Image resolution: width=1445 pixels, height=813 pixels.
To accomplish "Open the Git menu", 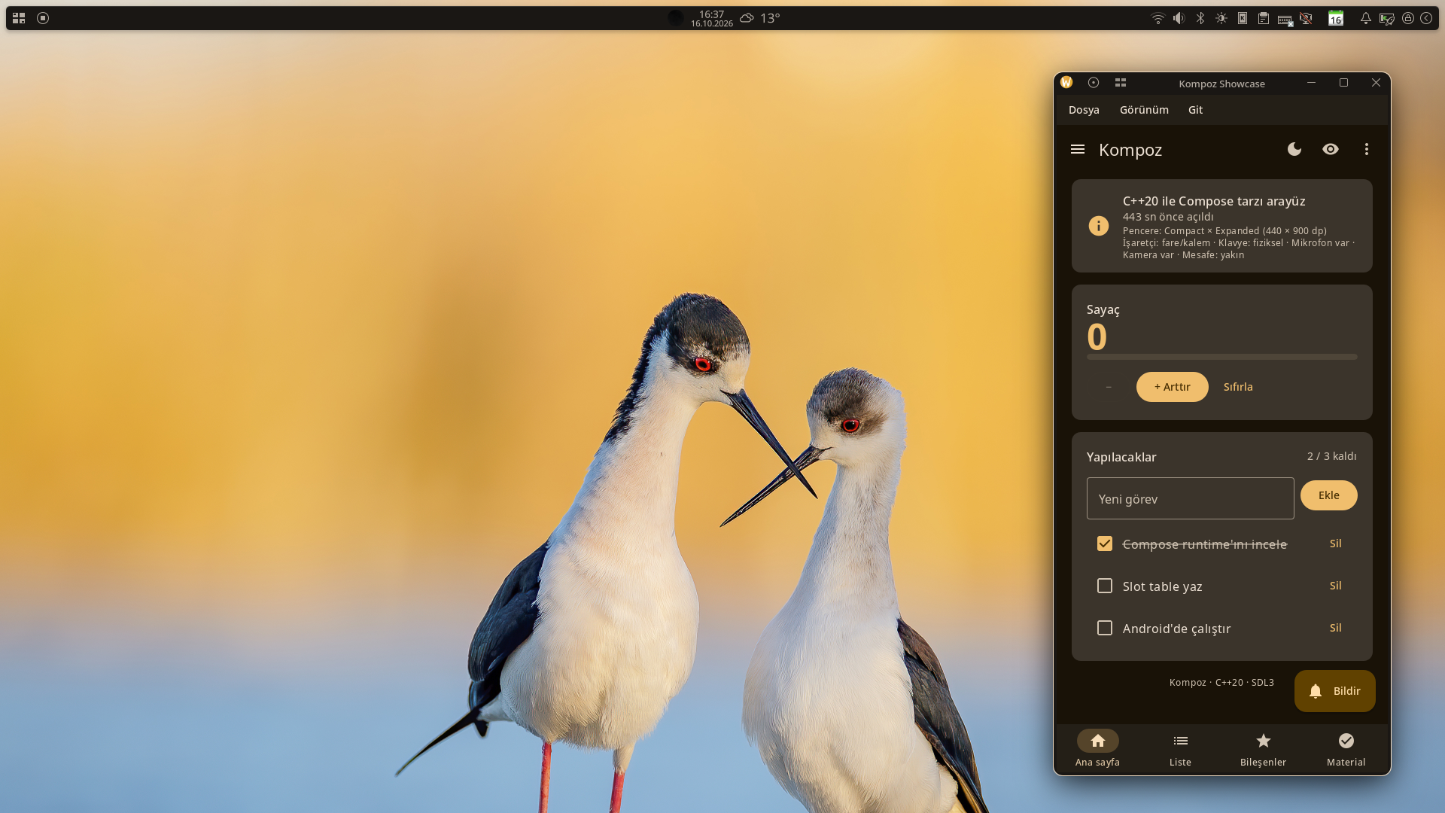I will (x=1195, y=110).
